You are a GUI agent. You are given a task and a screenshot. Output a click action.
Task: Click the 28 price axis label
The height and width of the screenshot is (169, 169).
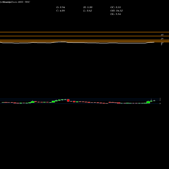point(162,39)
